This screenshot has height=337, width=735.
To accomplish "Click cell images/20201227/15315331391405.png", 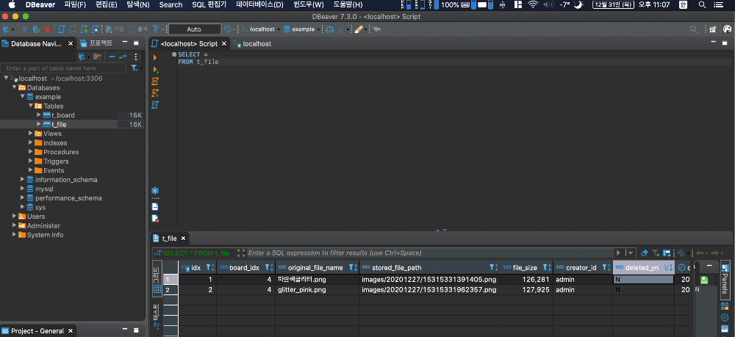I will (429, 280).
